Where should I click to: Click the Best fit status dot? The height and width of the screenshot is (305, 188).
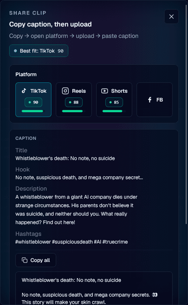pyautogui.click(x=15, y=51)
